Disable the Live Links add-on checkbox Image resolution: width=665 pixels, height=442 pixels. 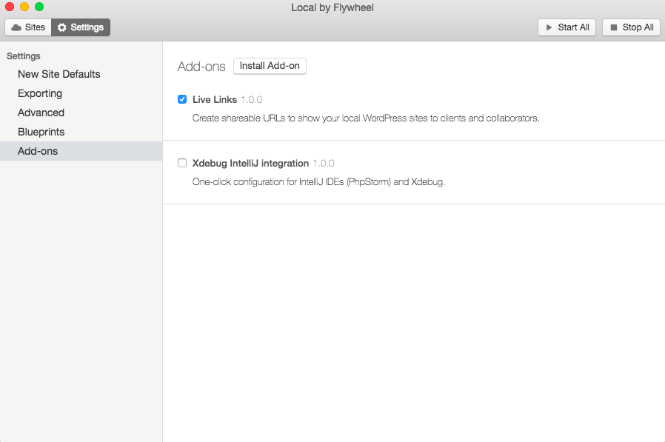182,99
